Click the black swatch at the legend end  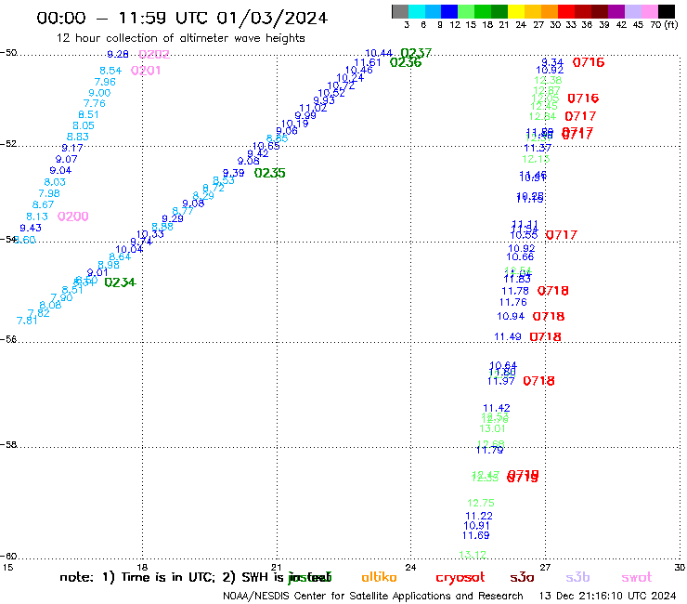point(667,11)
